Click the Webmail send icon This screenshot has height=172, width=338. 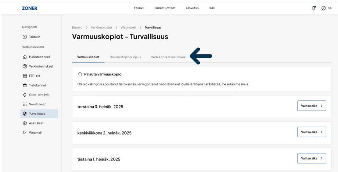(x=25, y=133)
